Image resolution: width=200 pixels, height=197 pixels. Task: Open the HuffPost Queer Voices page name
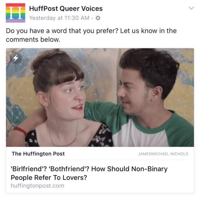66,9
